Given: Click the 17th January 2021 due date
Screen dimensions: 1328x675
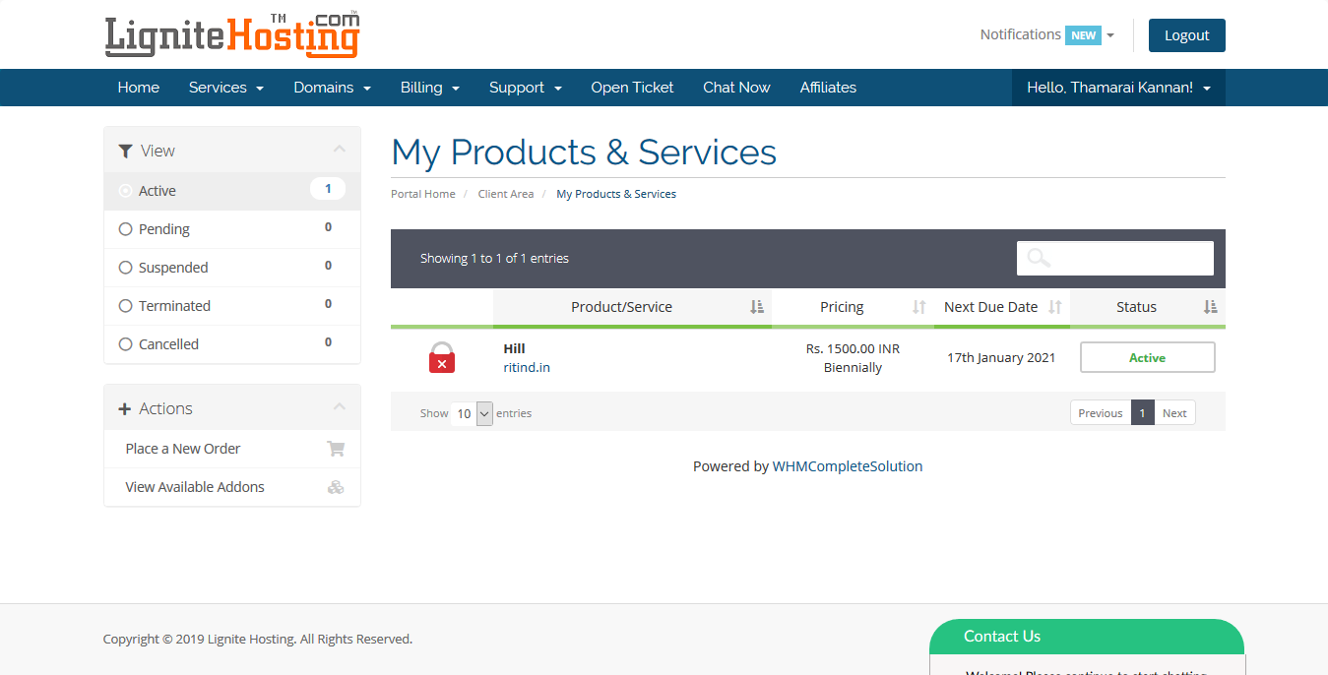Looking at the screenshot, I should coord(1001,358).
